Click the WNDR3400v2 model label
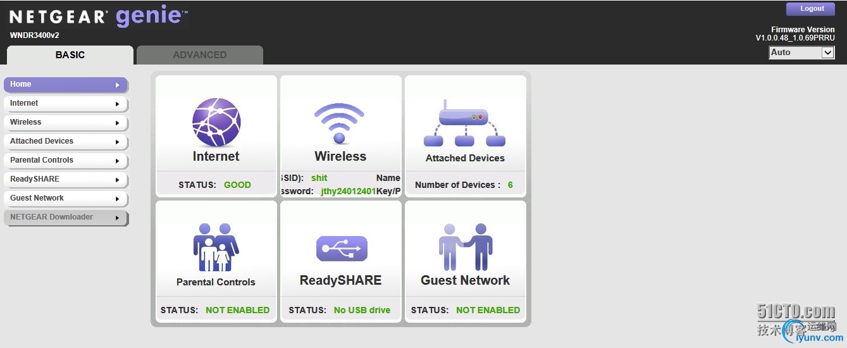The height and width of the screenshot is (348, 847). (x=34, y=35)
